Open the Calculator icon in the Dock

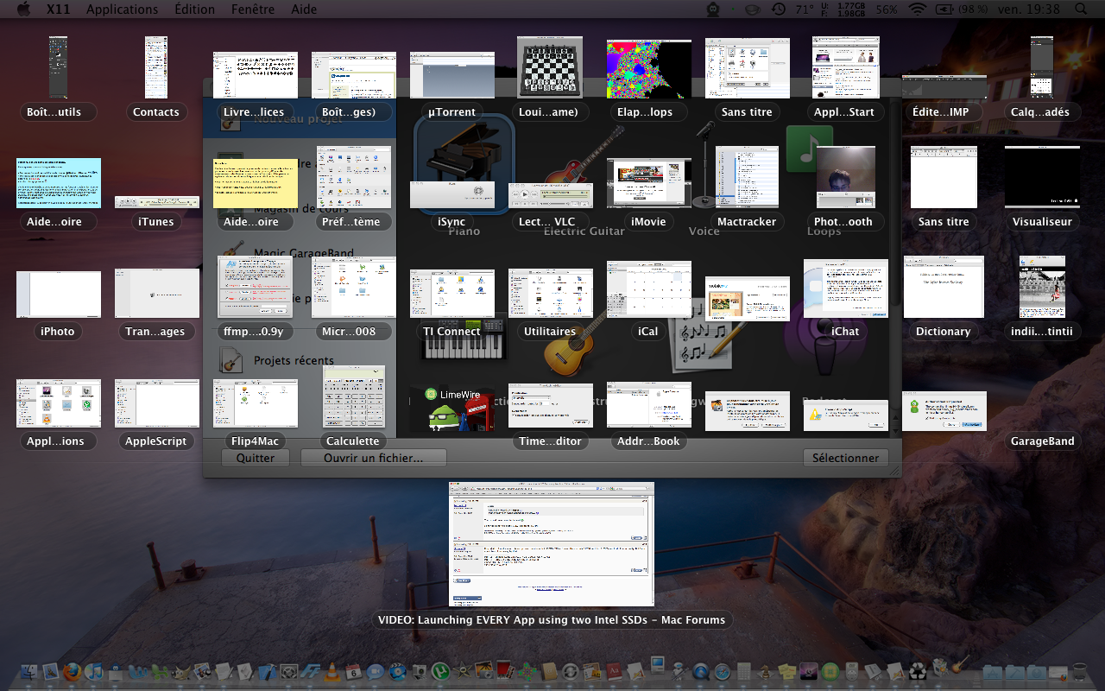[744, 671]
